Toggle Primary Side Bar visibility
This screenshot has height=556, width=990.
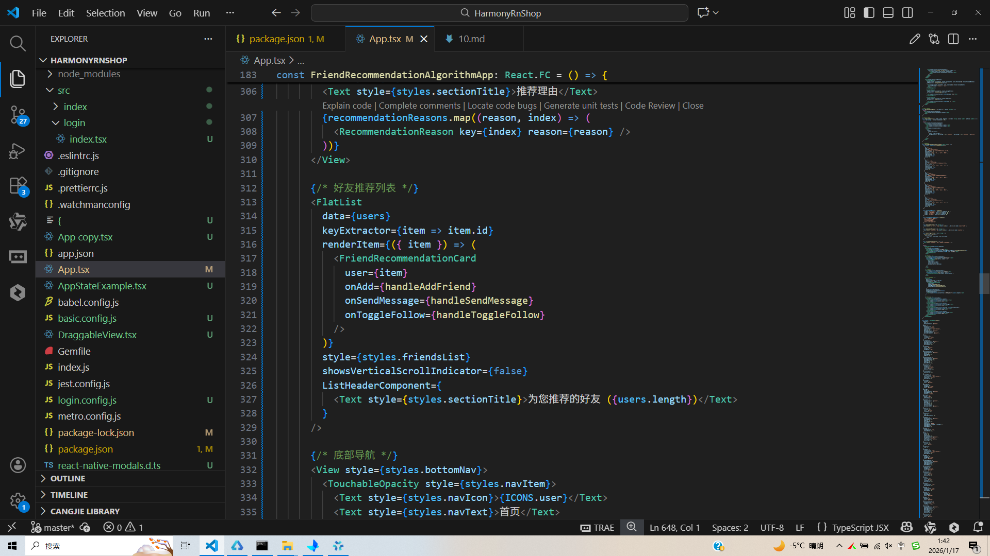869,13
